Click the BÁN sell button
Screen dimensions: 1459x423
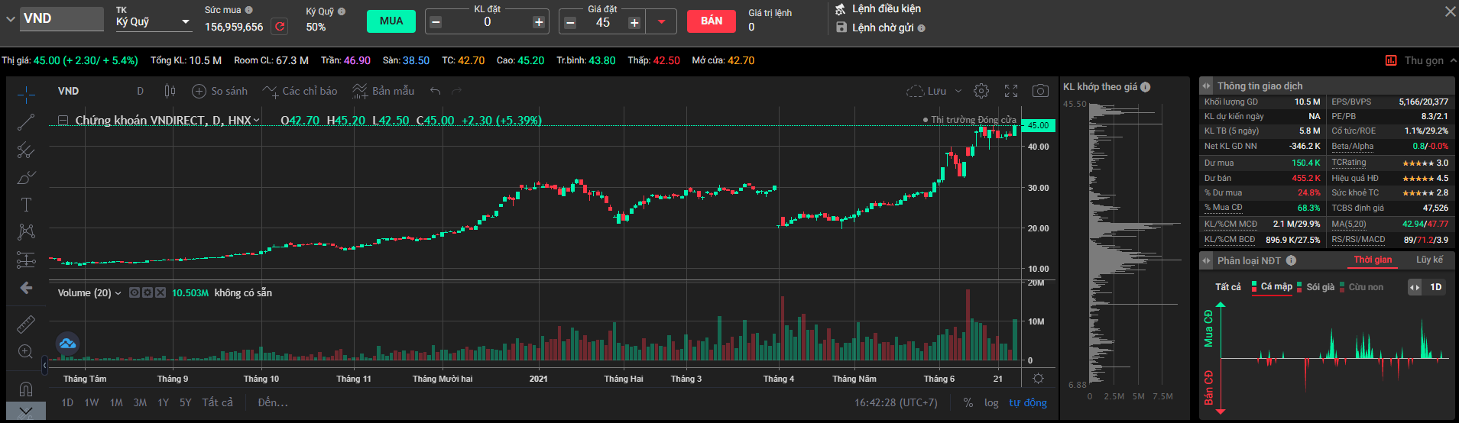[712, 21]
